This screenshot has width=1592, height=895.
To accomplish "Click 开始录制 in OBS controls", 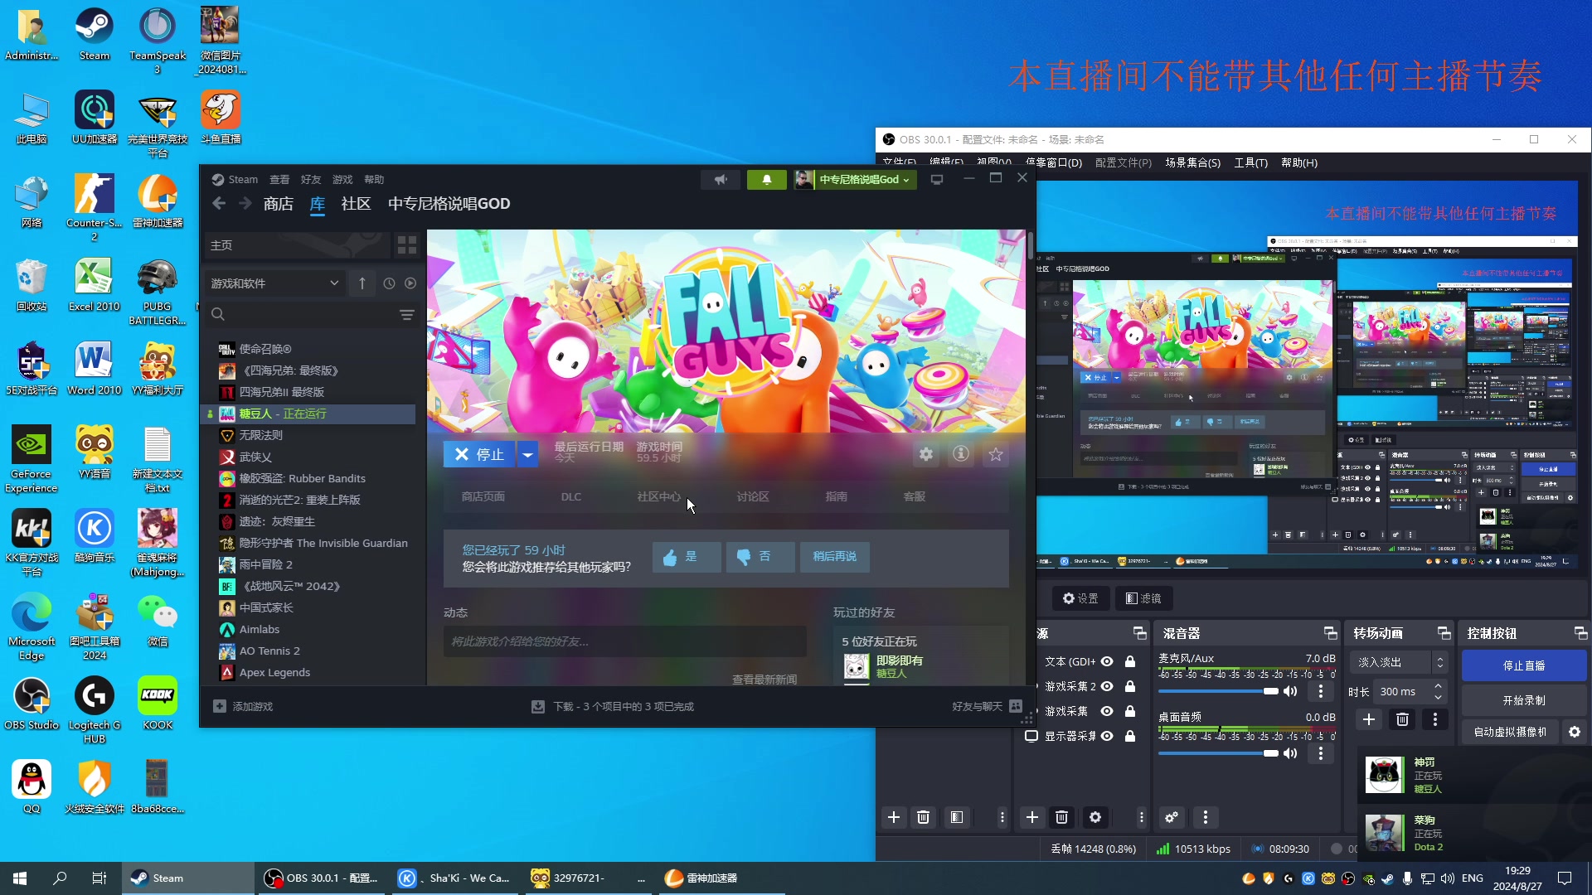I will pos(1524,700).
